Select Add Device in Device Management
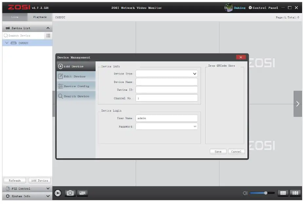307x204 pixels. [76, 66]
